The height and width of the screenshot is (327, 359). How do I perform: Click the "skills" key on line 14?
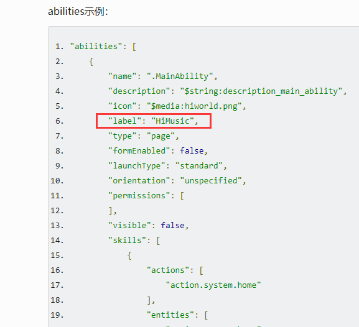pyautogui.click(x=128, y=240)
